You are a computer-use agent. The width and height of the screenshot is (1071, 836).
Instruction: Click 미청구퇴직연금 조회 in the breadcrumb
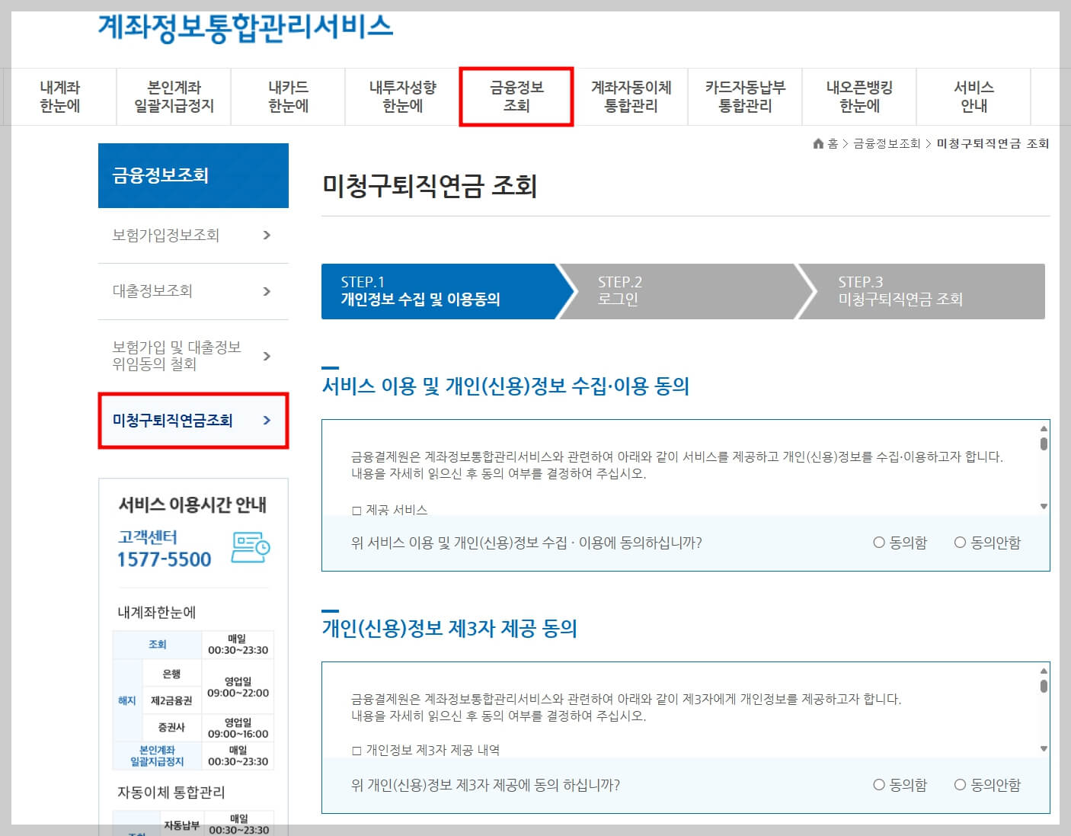pos(993,143)
